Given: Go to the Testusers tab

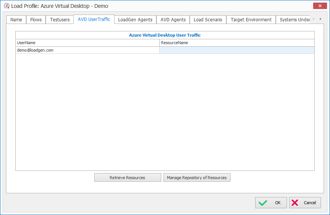Looking at the screenshot, I should [60, 20].
